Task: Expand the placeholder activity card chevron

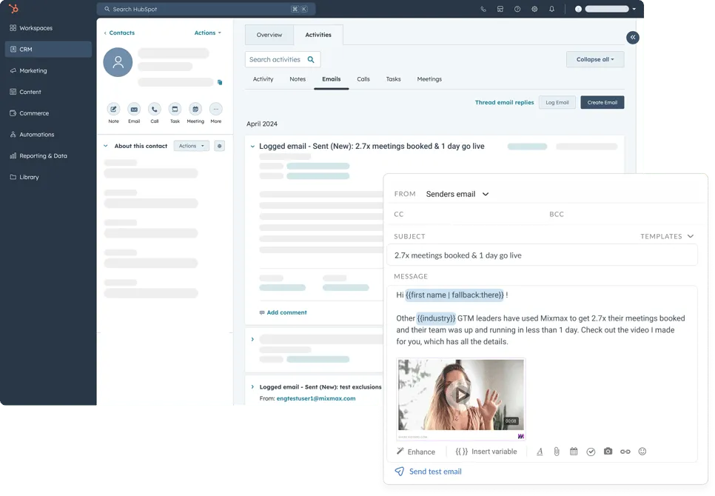Action: (252, 339)
